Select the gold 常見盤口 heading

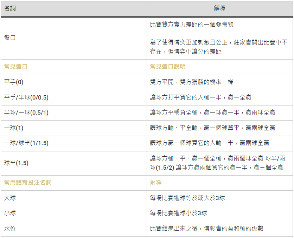pos(15,67)
